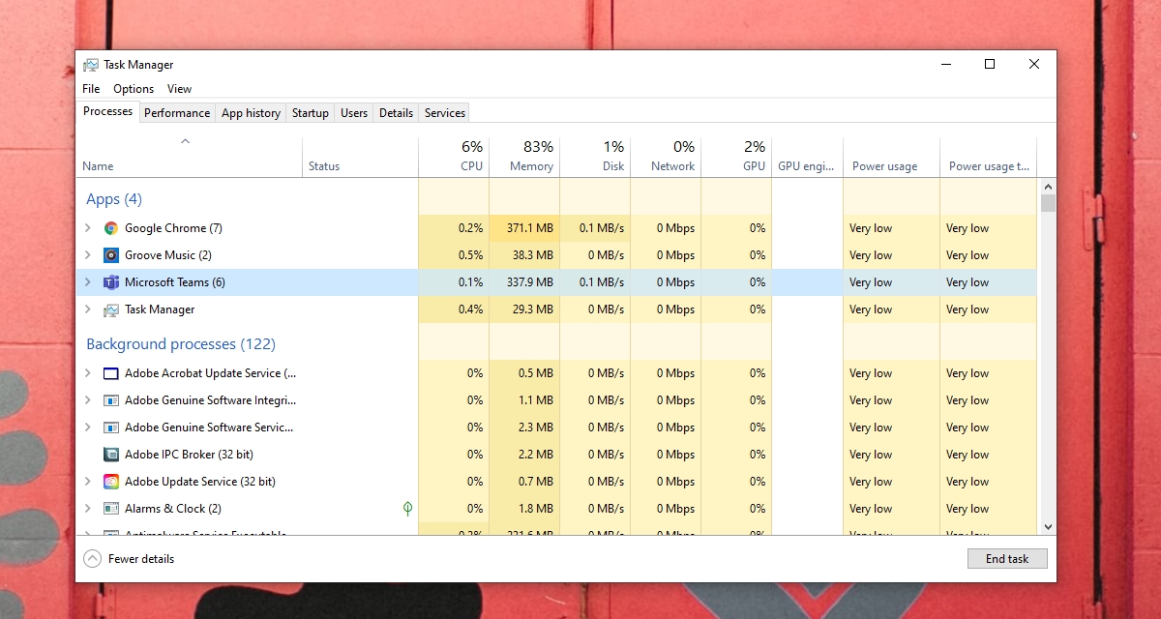Screen dimensions: 1161x619
Task: Expand the Alarms & Clock (2) entry
Action: tap(88, 509)
